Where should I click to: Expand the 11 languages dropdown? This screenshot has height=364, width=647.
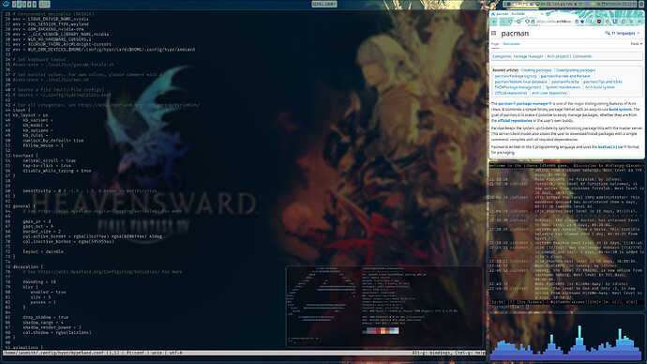coord(623,33)
